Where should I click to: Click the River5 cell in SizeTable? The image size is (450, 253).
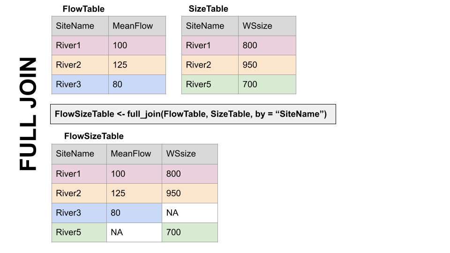[x=210, y=84]
